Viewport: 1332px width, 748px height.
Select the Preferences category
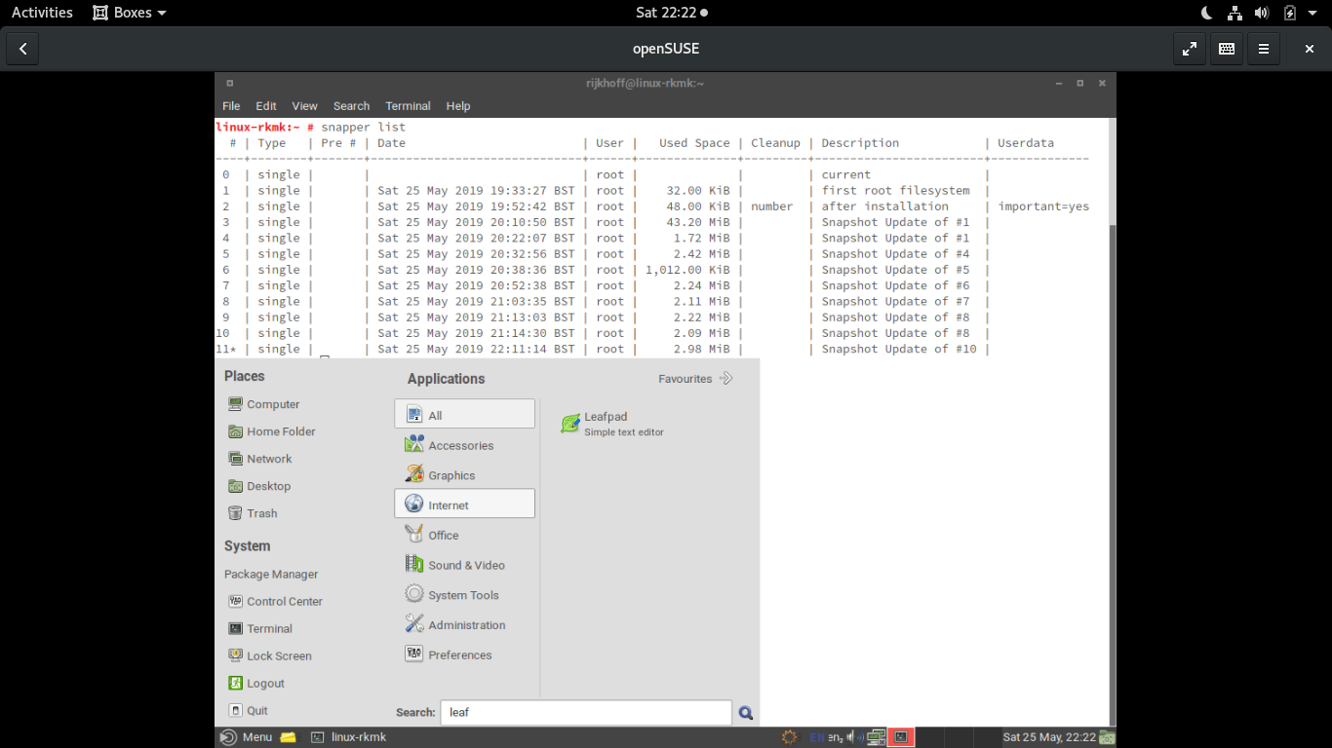(464, 654)
